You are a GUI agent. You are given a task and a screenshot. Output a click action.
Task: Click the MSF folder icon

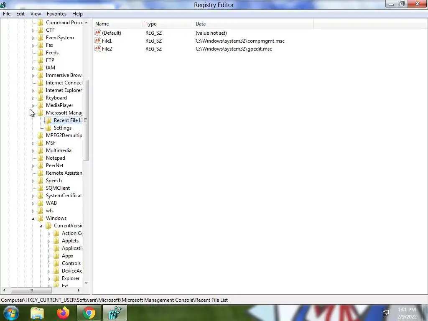(x=41, y=143)
